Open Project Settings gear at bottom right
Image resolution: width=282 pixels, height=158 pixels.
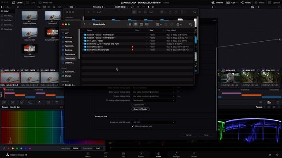(x=277, y=155)
